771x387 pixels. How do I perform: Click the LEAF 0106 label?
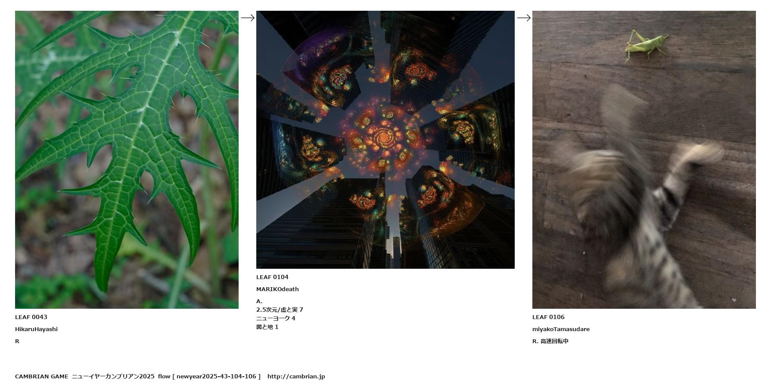pyautogui.click(x=548, y=317)
